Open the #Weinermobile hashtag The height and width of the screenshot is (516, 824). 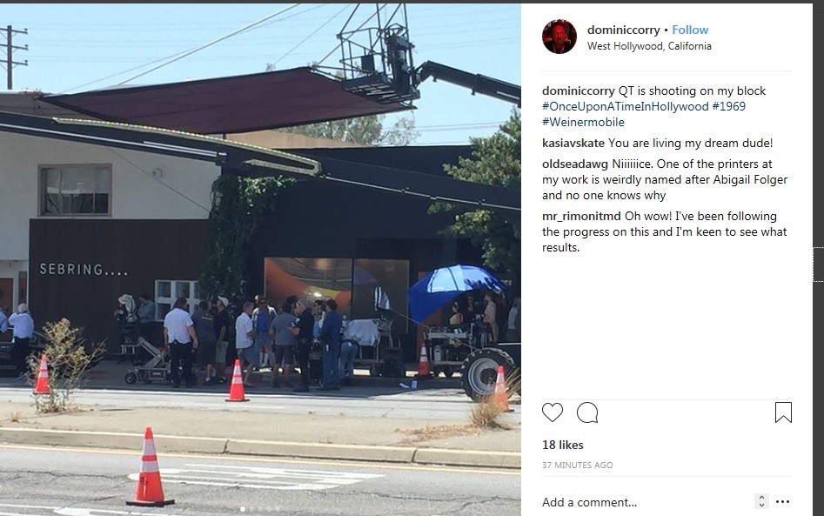point(583,123)
